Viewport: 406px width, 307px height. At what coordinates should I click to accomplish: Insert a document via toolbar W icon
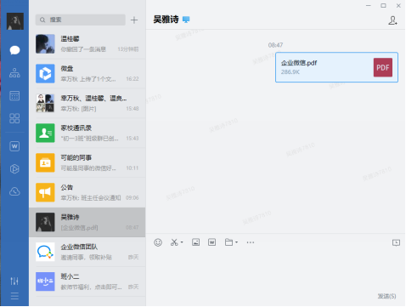pos(211,242)
